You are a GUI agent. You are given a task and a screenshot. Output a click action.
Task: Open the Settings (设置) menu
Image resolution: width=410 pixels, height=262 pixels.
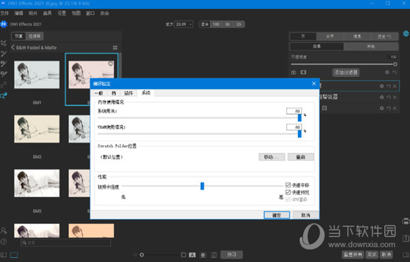[61, 14]
